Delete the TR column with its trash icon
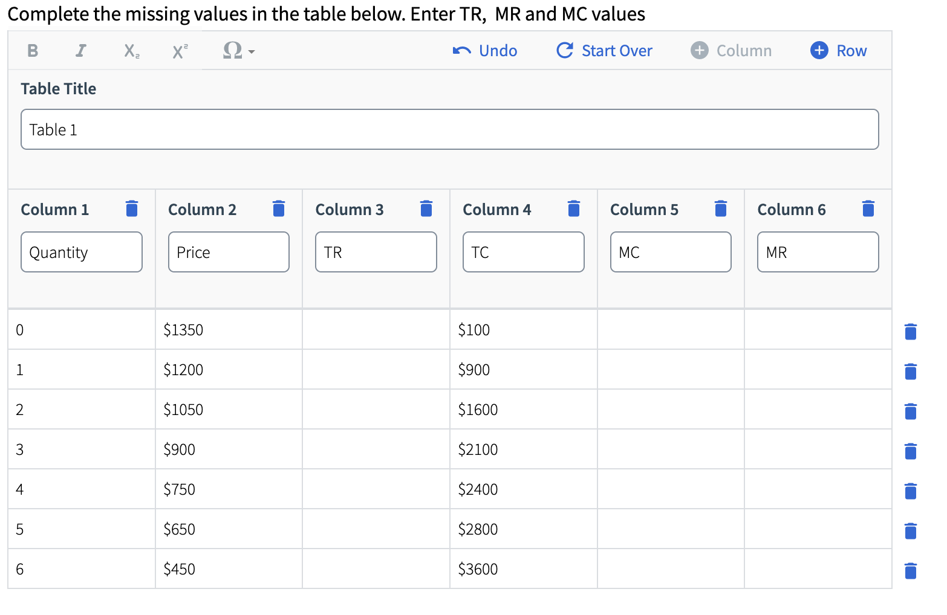The width and height of the screenshot is (947, 615). pyautogui.click(x=426, y=208)
